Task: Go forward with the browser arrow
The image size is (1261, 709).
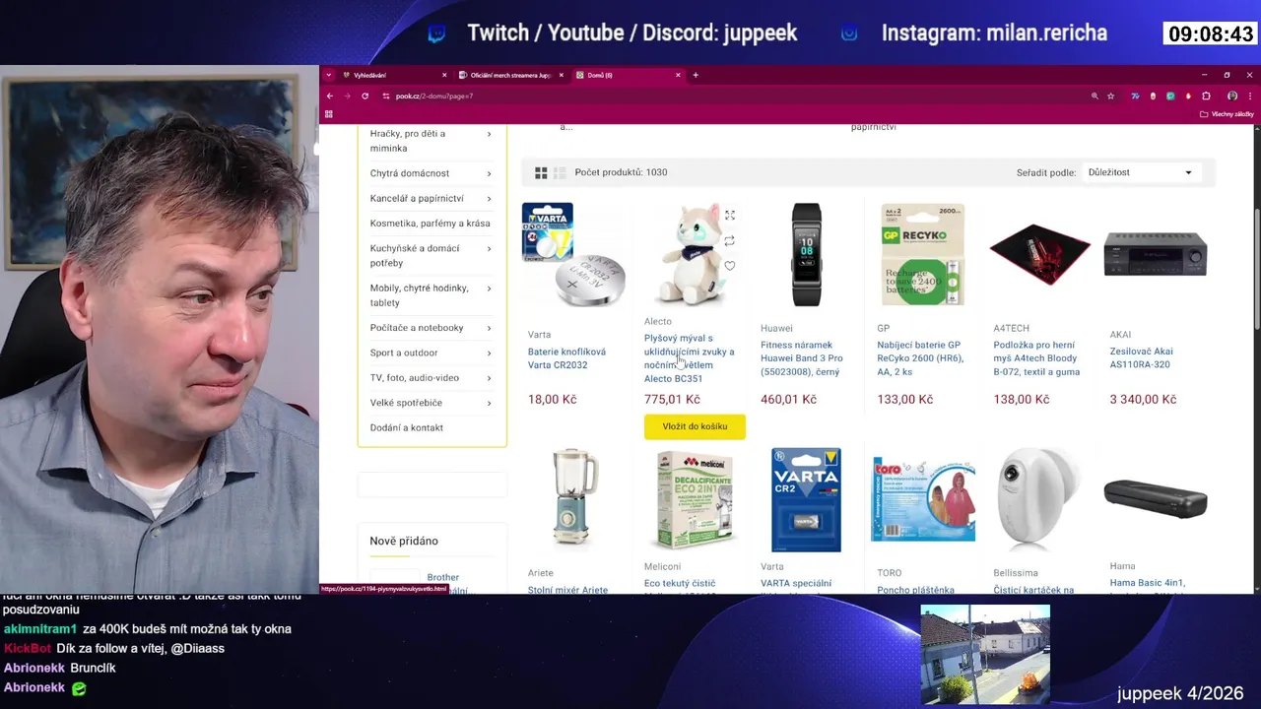Action: point(346,96)
